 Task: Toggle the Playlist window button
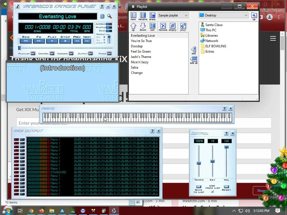coord(33,53)
